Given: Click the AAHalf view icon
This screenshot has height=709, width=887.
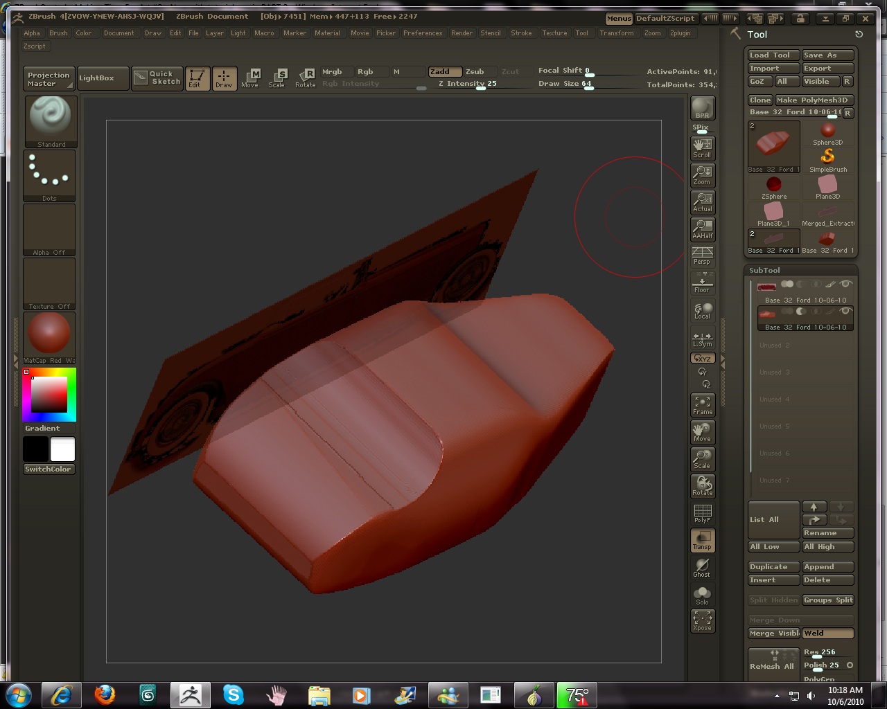Looking at the screenshot, I should (x=703, y=228).
